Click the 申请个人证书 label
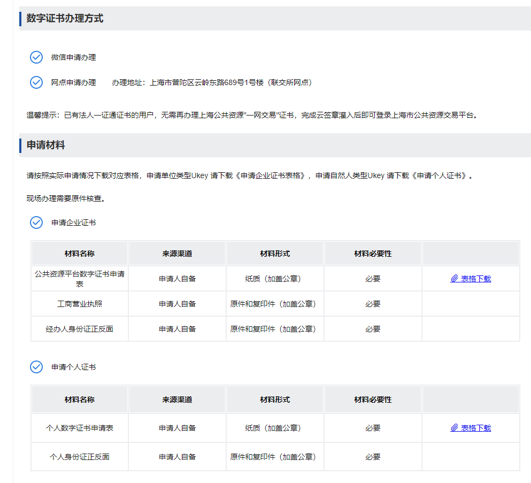The width and height of the screenshot is (531, 483). [73, 367]
